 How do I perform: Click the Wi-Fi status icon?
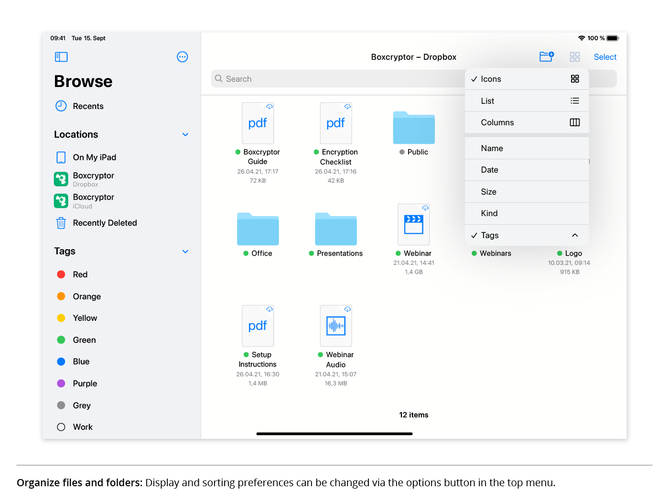click(582, 38)
